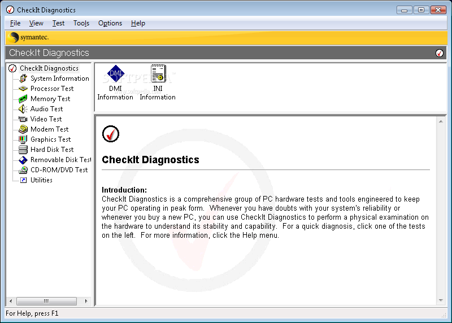452x323 pixels.
Task: Select Video Test in the tree
Action: click(x=46, y=119)
